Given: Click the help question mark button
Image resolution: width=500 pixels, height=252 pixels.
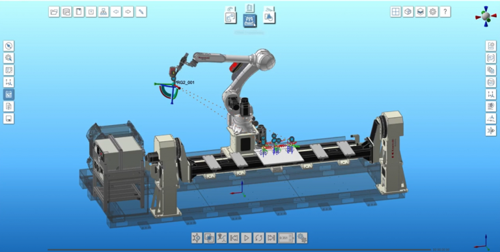Looking at the screenshot, I should click(445, 12).
